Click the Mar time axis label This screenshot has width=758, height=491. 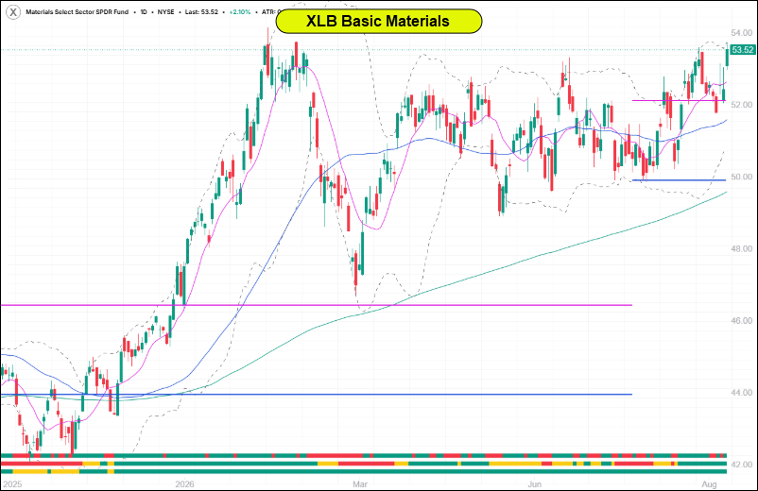click(x=360, y=483)
